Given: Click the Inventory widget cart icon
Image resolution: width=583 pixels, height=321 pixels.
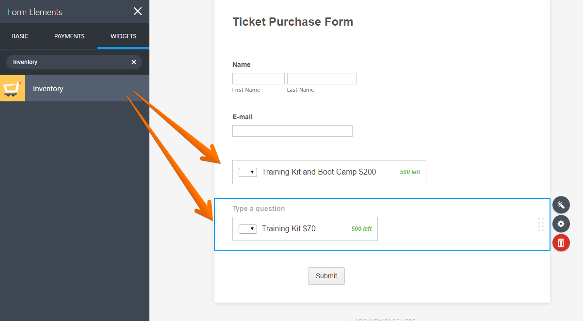Looking at the screenshot, I should tap(12, 88).
